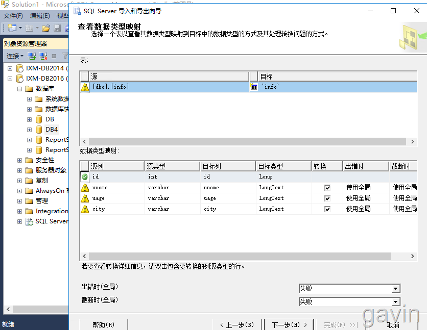Click the SQL Server Agent icon in tree

29,221
